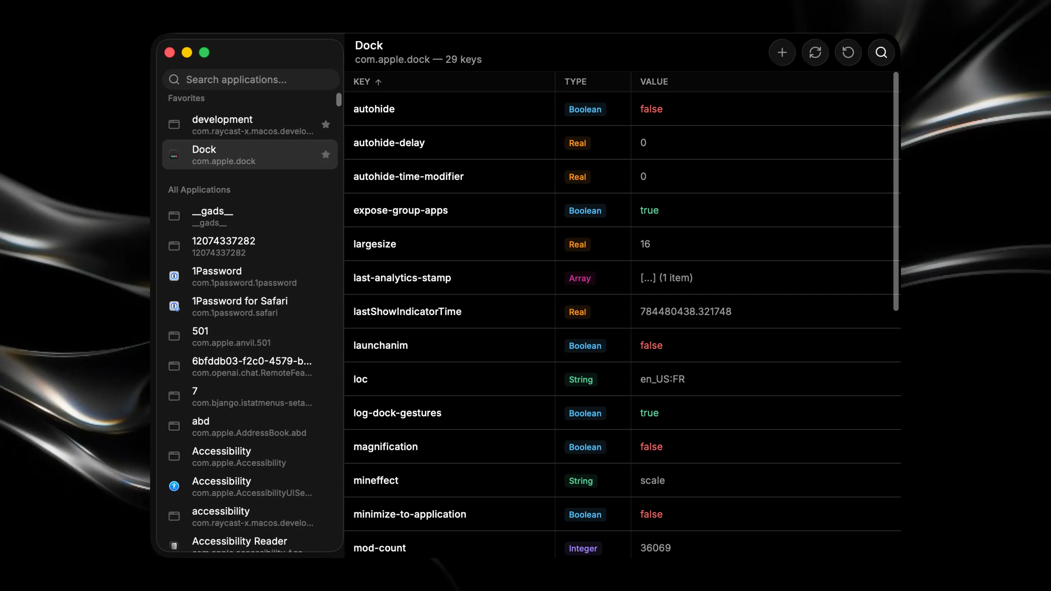Click the window icon beside 501
This screenshot has height=591, width=1051.
[174, 336]
